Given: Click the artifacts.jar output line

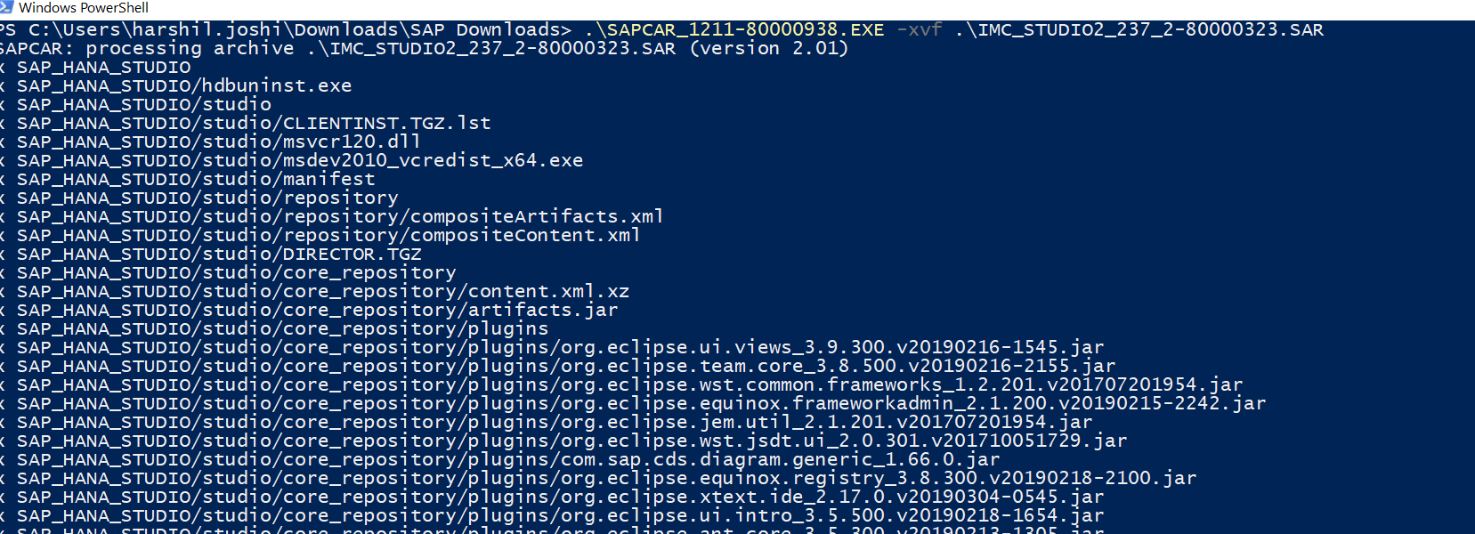Looking at the screenshot, I should (x=317, y=311).
